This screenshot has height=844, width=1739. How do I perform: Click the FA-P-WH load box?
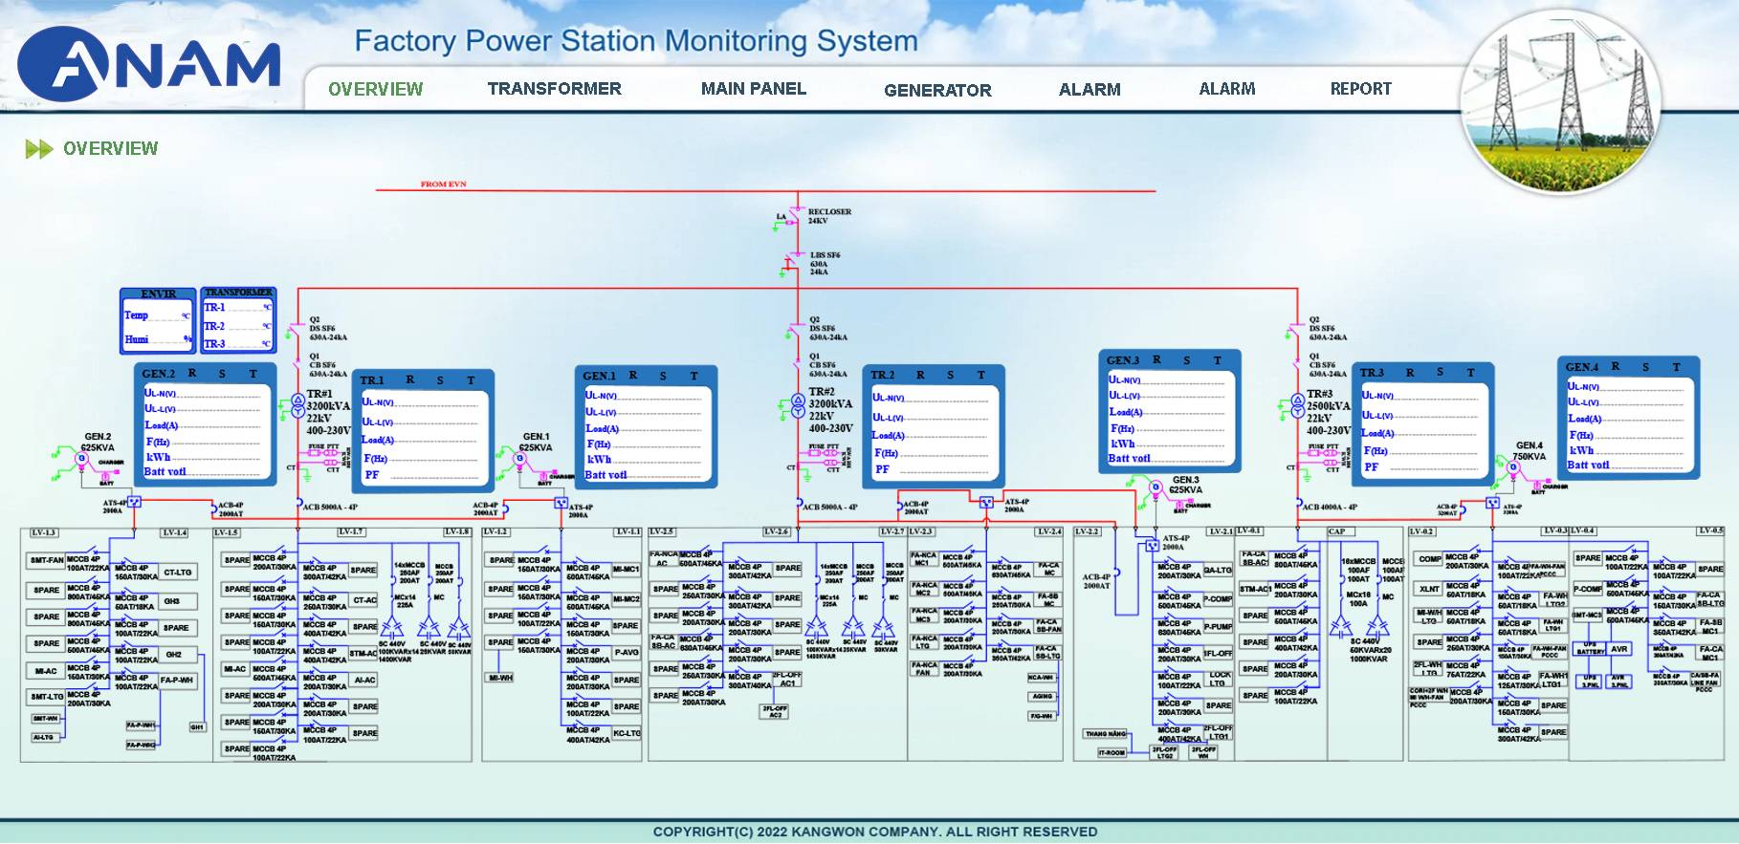(177, 680)
